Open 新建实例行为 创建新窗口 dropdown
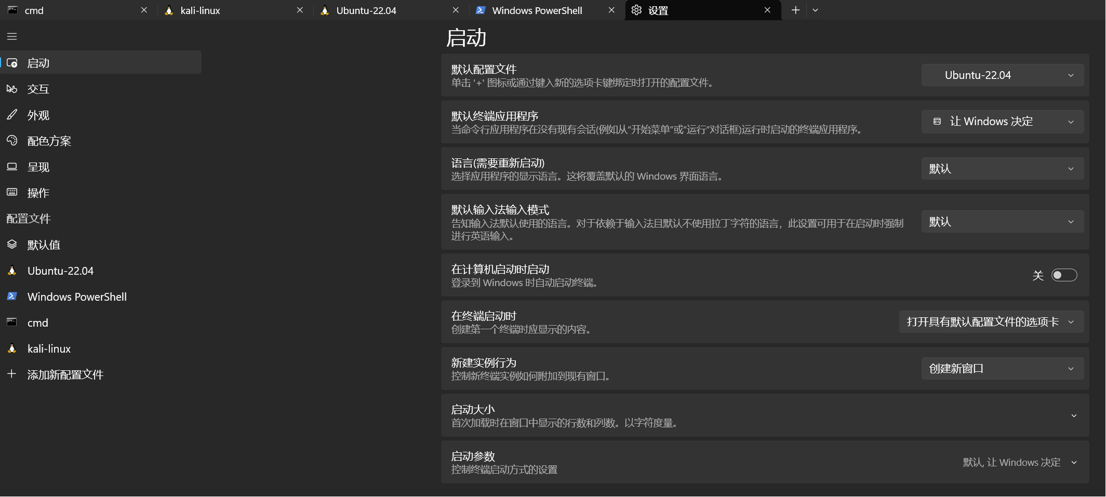 coord(1003,369)
